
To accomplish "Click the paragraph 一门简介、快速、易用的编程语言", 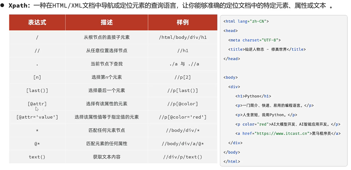I will point(274,105).
